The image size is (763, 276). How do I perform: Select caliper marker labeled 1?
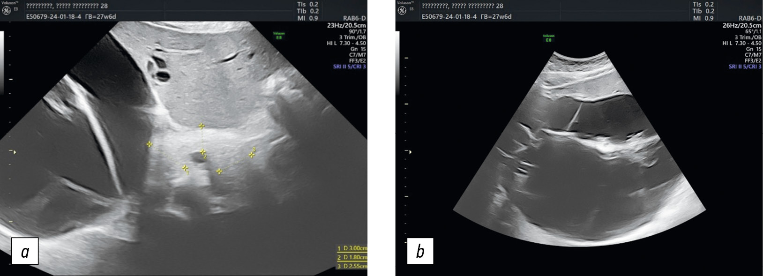[x=186, y=168]
